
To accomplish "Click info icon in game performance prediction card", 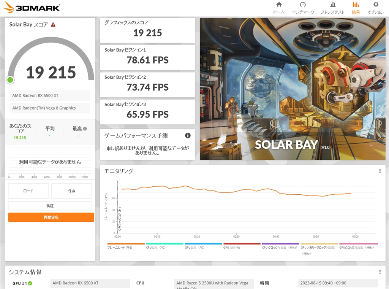I will (188, 135).
